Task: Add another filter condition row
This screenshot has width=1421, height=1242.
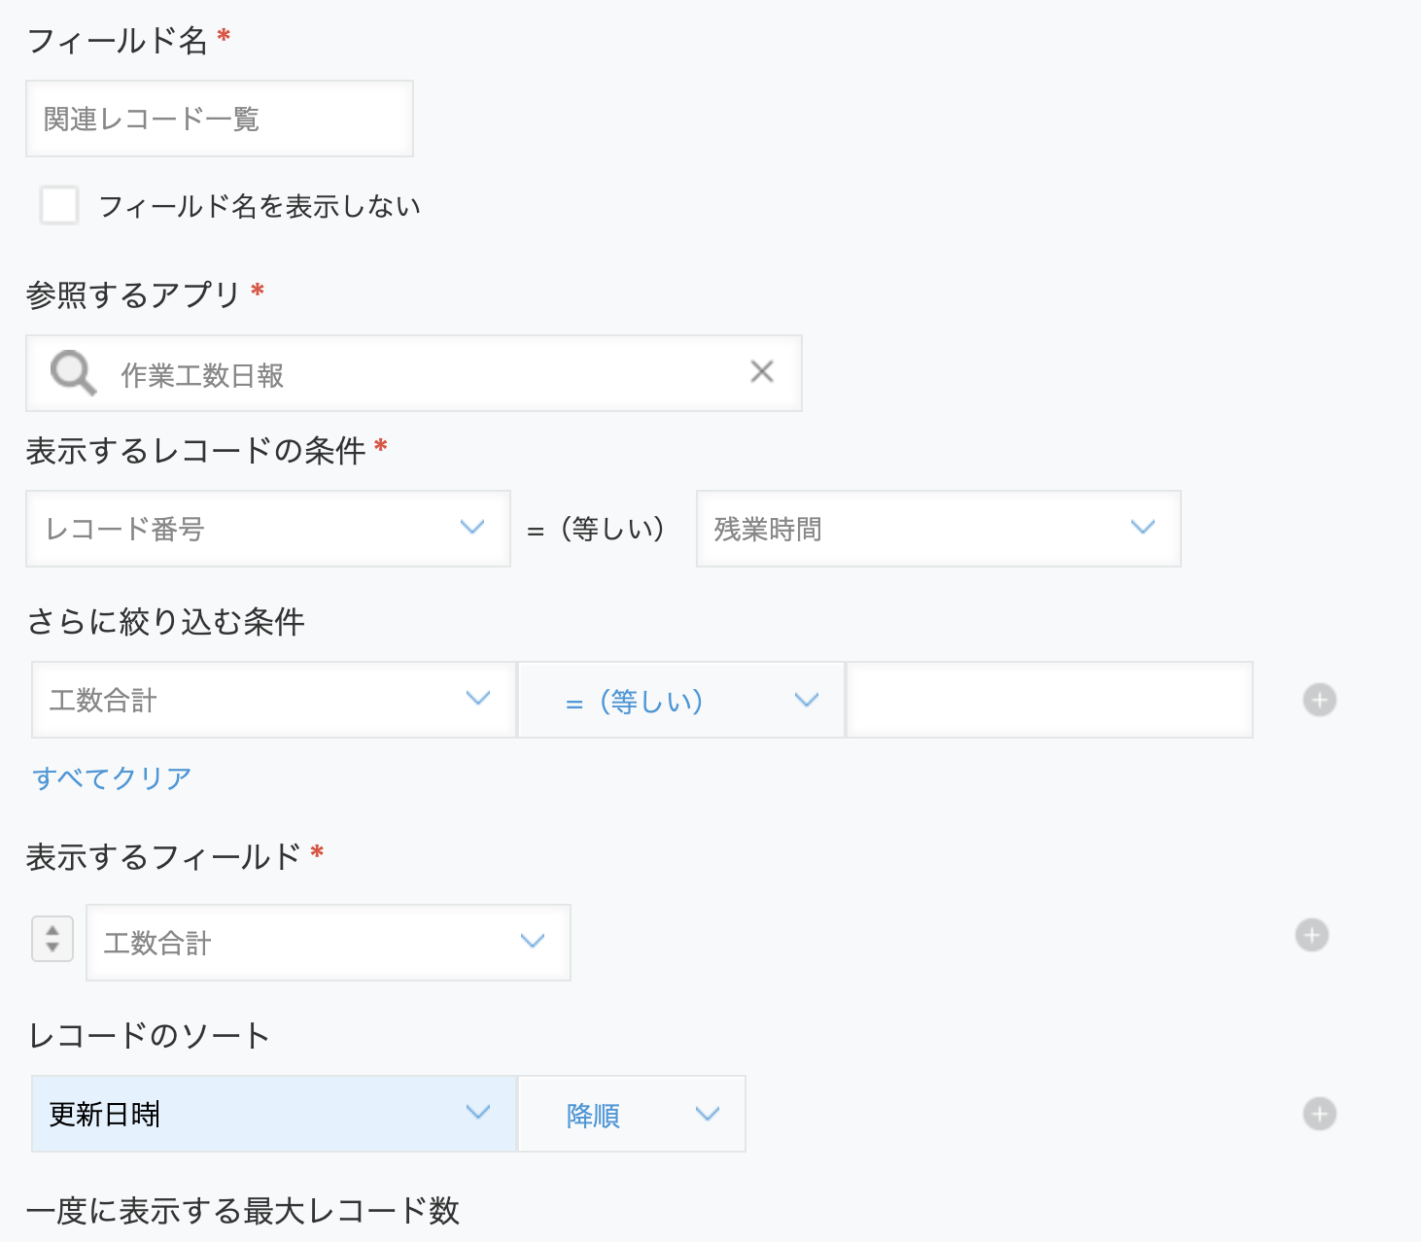Action: click(1320, 700)
